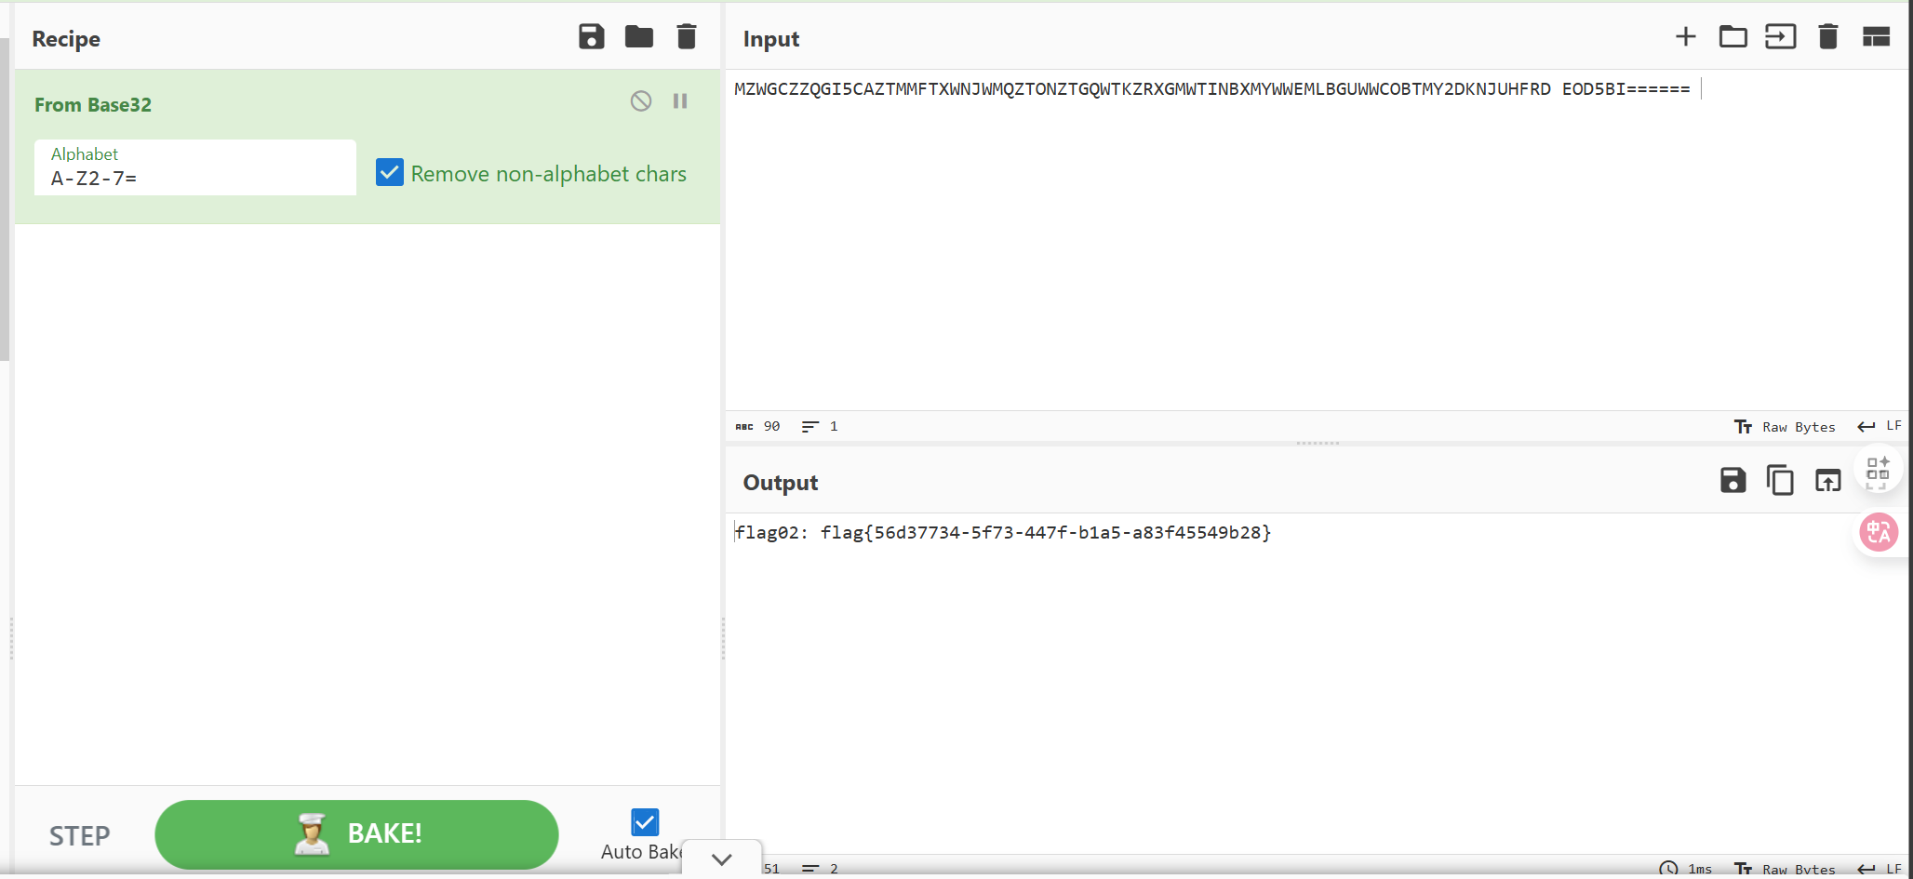This screenshot has width=1913, height=879.
Task: Set breakpoint on From Base32 operation
Action: (680, 101)
